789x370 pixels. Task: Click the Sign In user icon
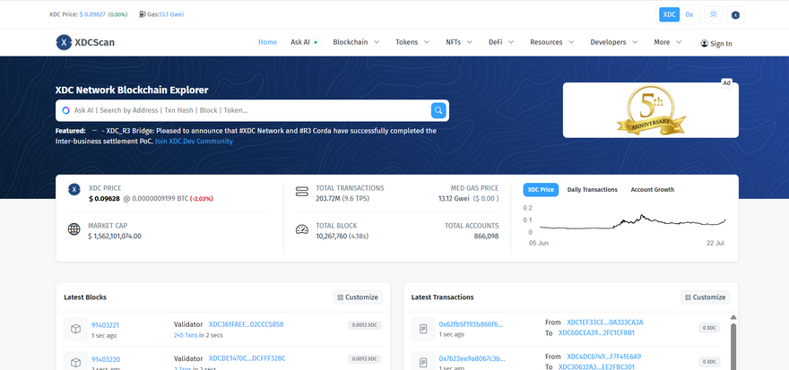click(x=705, y=43)
